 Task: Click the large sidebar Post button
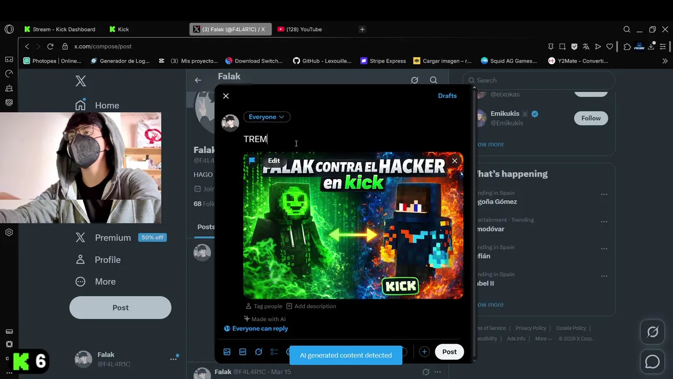120,307
